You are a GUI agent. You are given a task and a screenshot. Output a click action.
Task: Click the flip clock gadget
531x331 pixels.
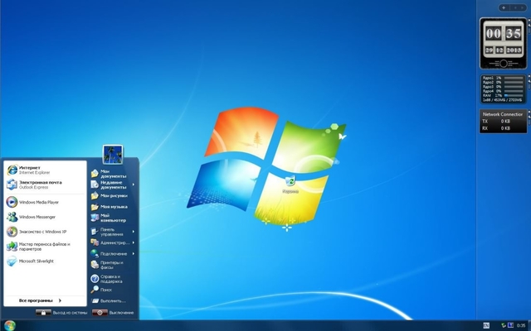coord(504,44)
